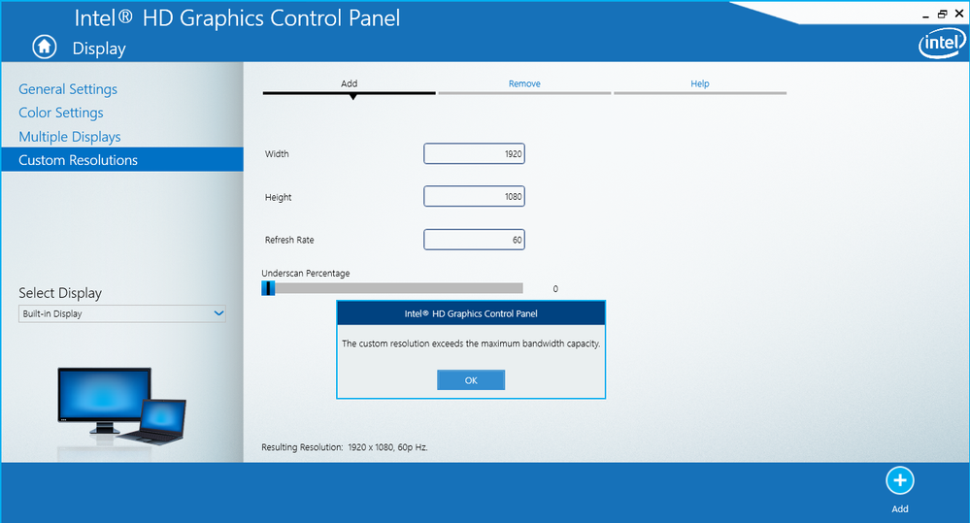This screenshot has width=970, height=523.
Task: Switch to the Remove tab
Action: click(x=524, y=84)
